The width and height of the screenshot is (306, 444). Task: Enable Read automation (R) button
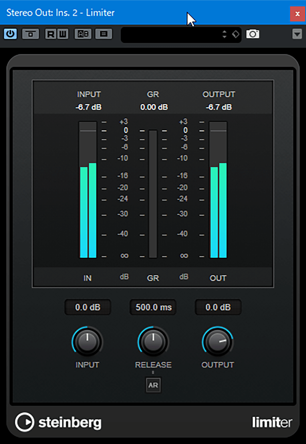(51, 34)
